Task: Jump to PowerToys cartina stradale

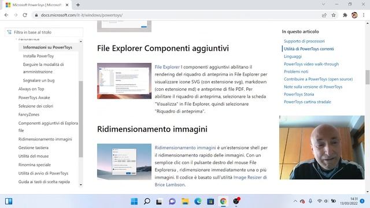Action: [307, 102]
